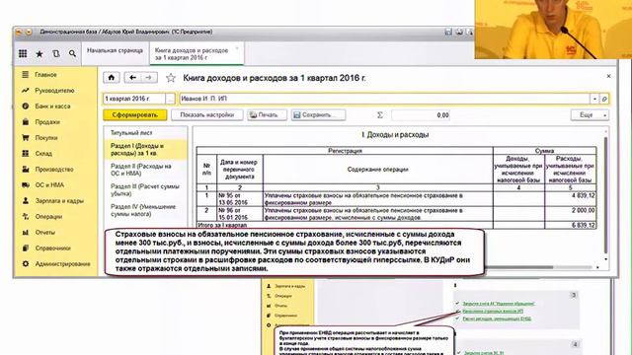Screen dimensions: 632x355
Task: Open Продажи section in sidebar
Action: click(47, 122)
